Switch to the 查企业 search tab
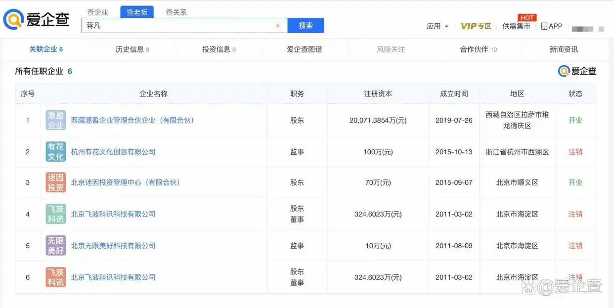614x308 pixels. tap(97, 12)
